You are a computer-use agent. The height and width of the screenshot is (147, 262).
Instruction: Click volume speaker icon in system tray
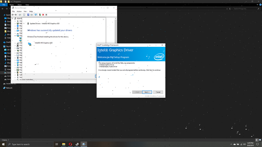[244, 144]
